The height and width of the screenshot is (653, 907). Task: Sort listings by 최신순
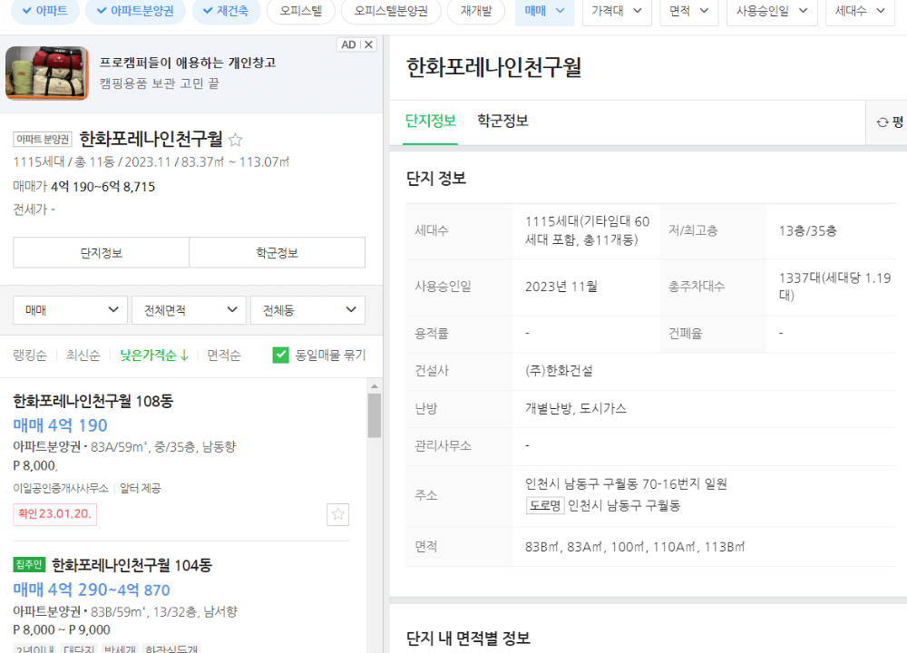[83, 356]
